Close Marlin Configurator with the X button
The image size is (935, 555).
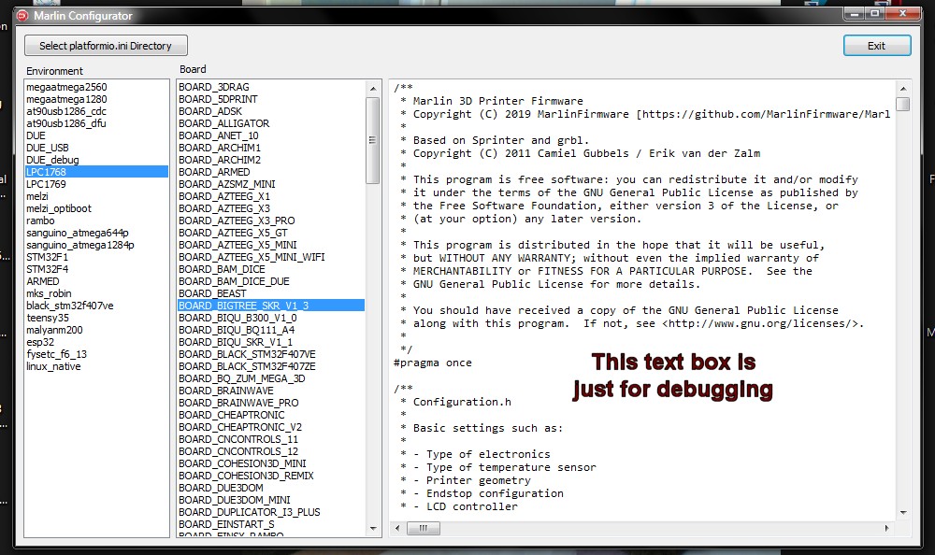coord(903,12)
